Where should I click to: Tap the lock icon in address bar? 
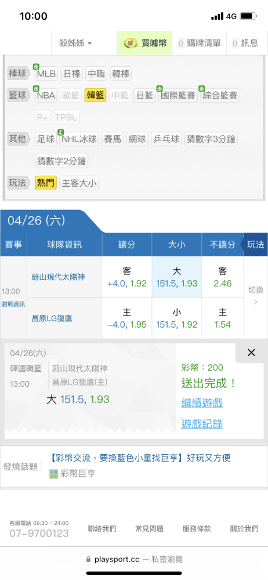(x=88, y=559)
